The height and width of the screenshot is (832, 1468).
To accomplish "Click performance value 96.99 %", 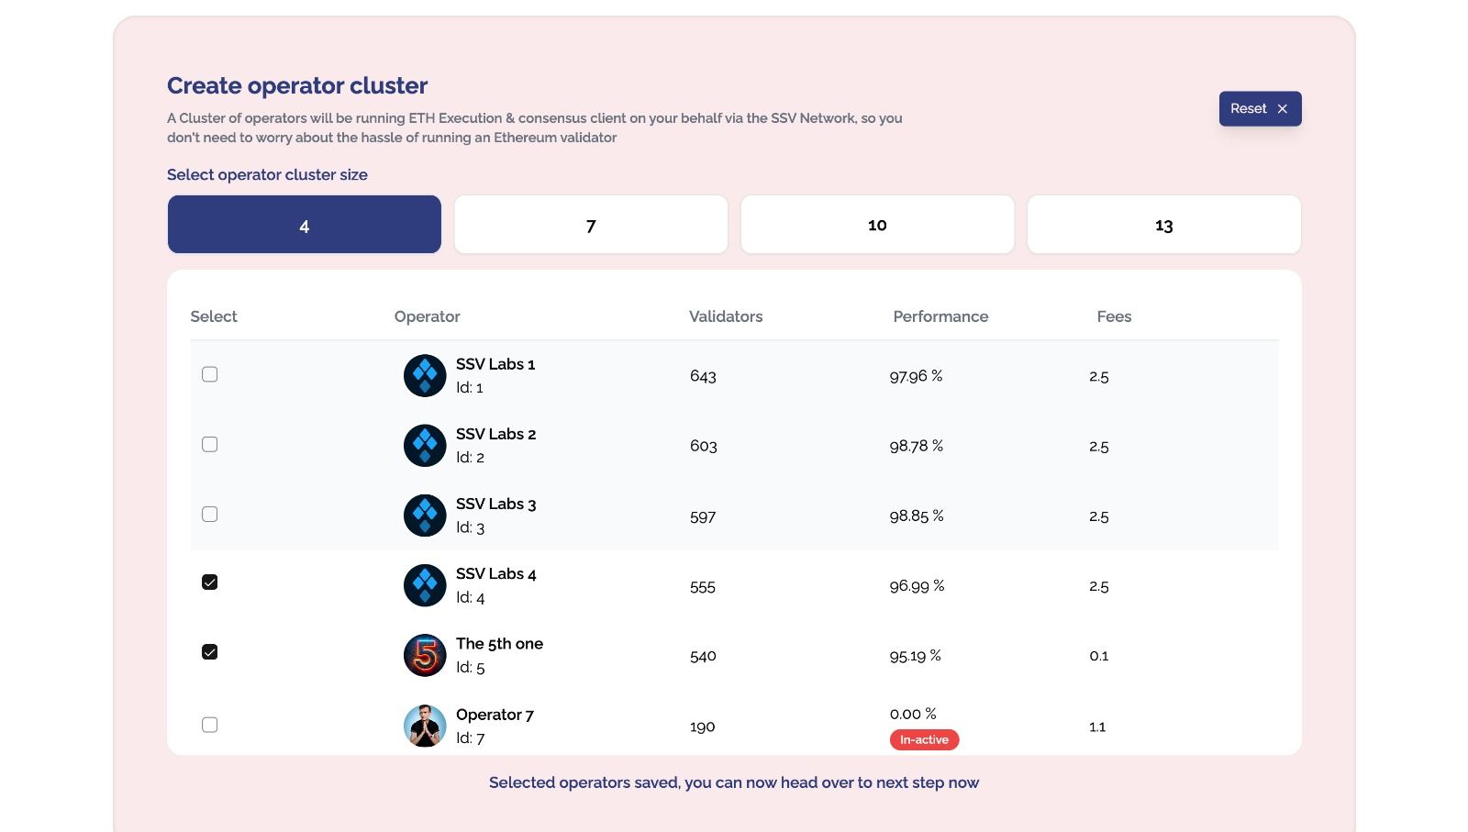I will (917, 585).
